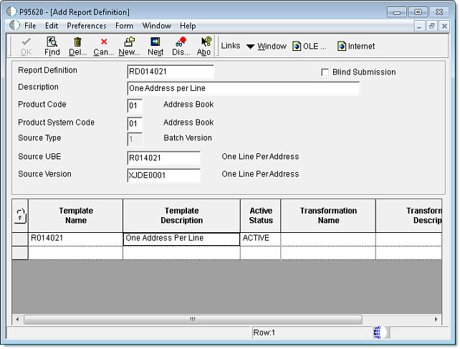Click the Display errors icon

[x=181, y=42]
